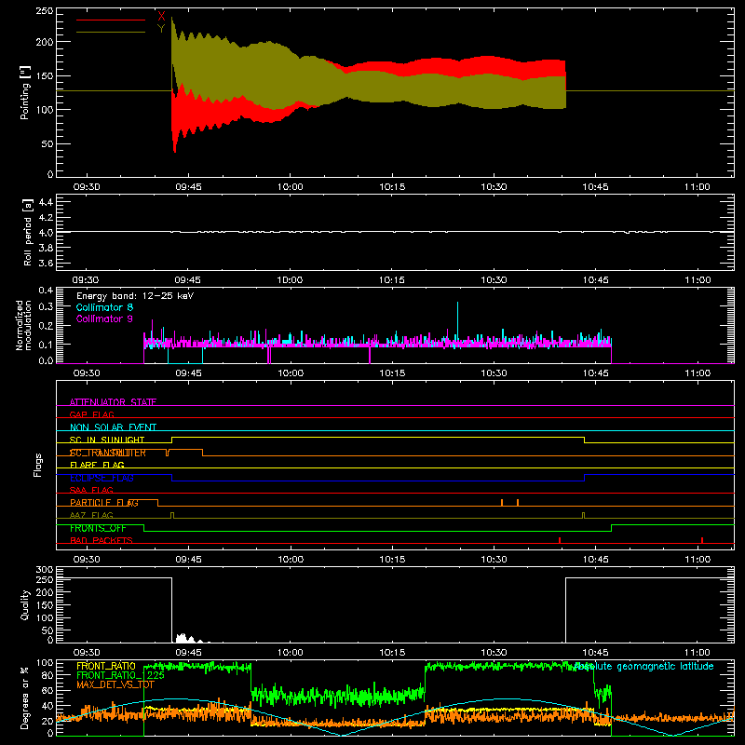Click the AAZ_FLAG label

91,516
